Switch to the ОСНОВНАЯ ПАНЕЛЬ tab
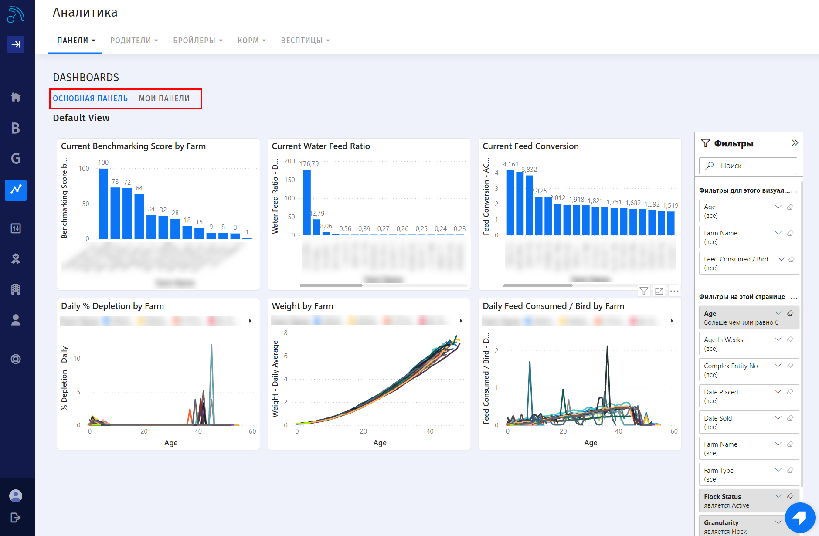Screen dimensions: 819x536 [x=90, y=98]
